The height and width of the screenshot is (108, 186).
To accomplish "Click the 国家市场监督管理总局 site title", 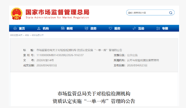I will (57, 12).
